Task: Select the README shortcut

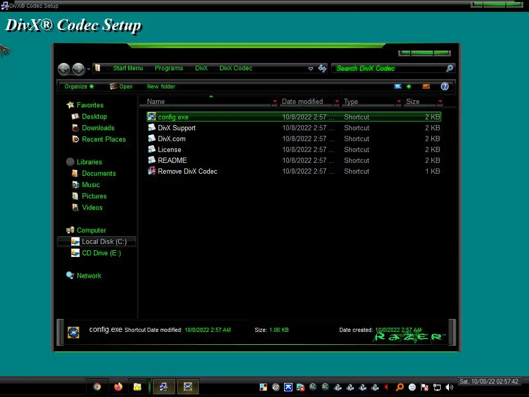Action: pyautogui.click(x=294, y=160)
